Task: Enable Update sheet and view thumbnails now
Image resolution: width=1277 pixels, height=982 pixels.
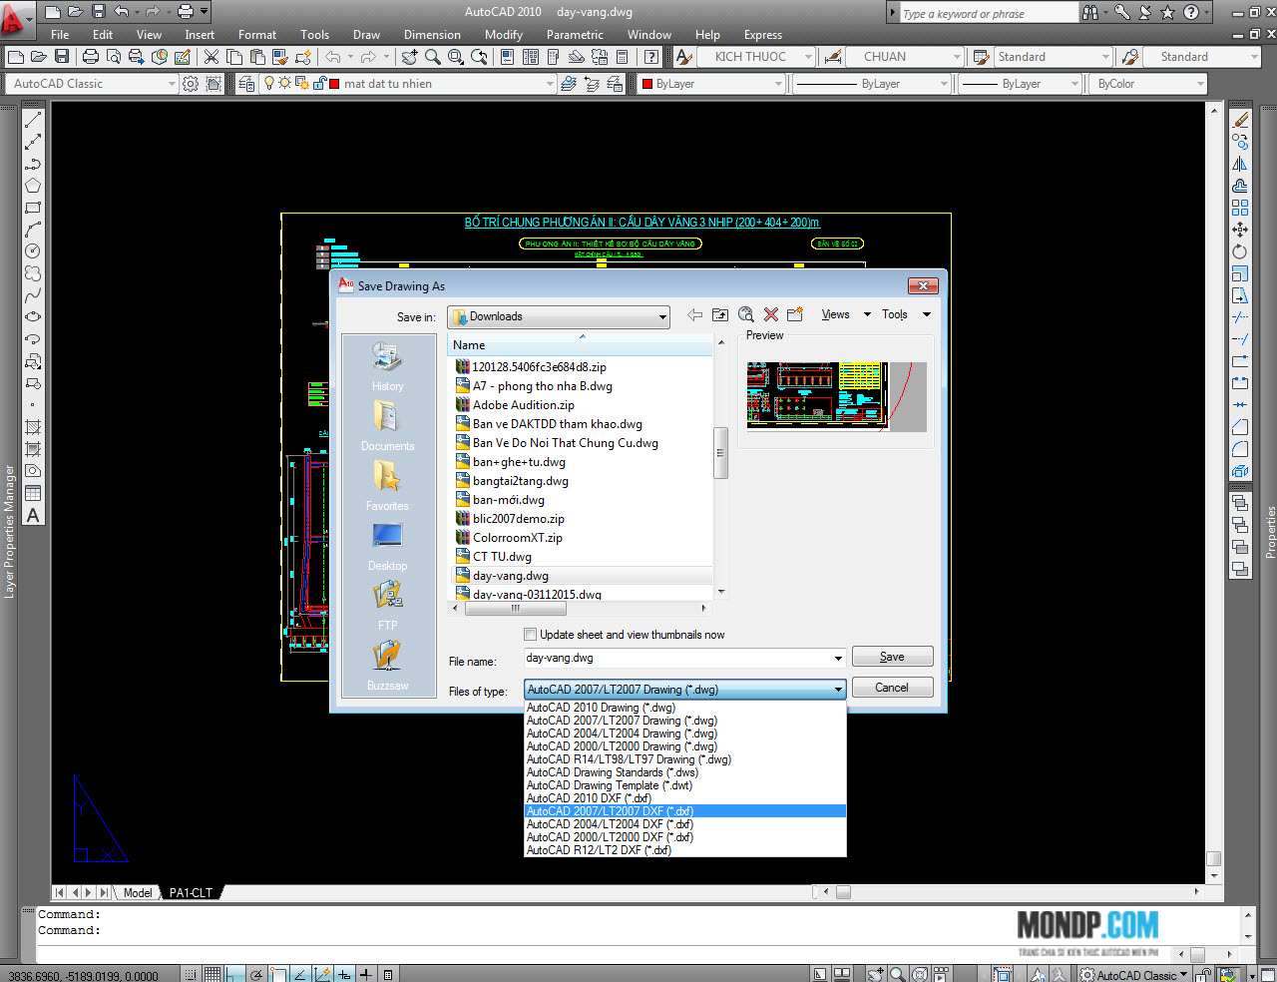Action: 531,635
